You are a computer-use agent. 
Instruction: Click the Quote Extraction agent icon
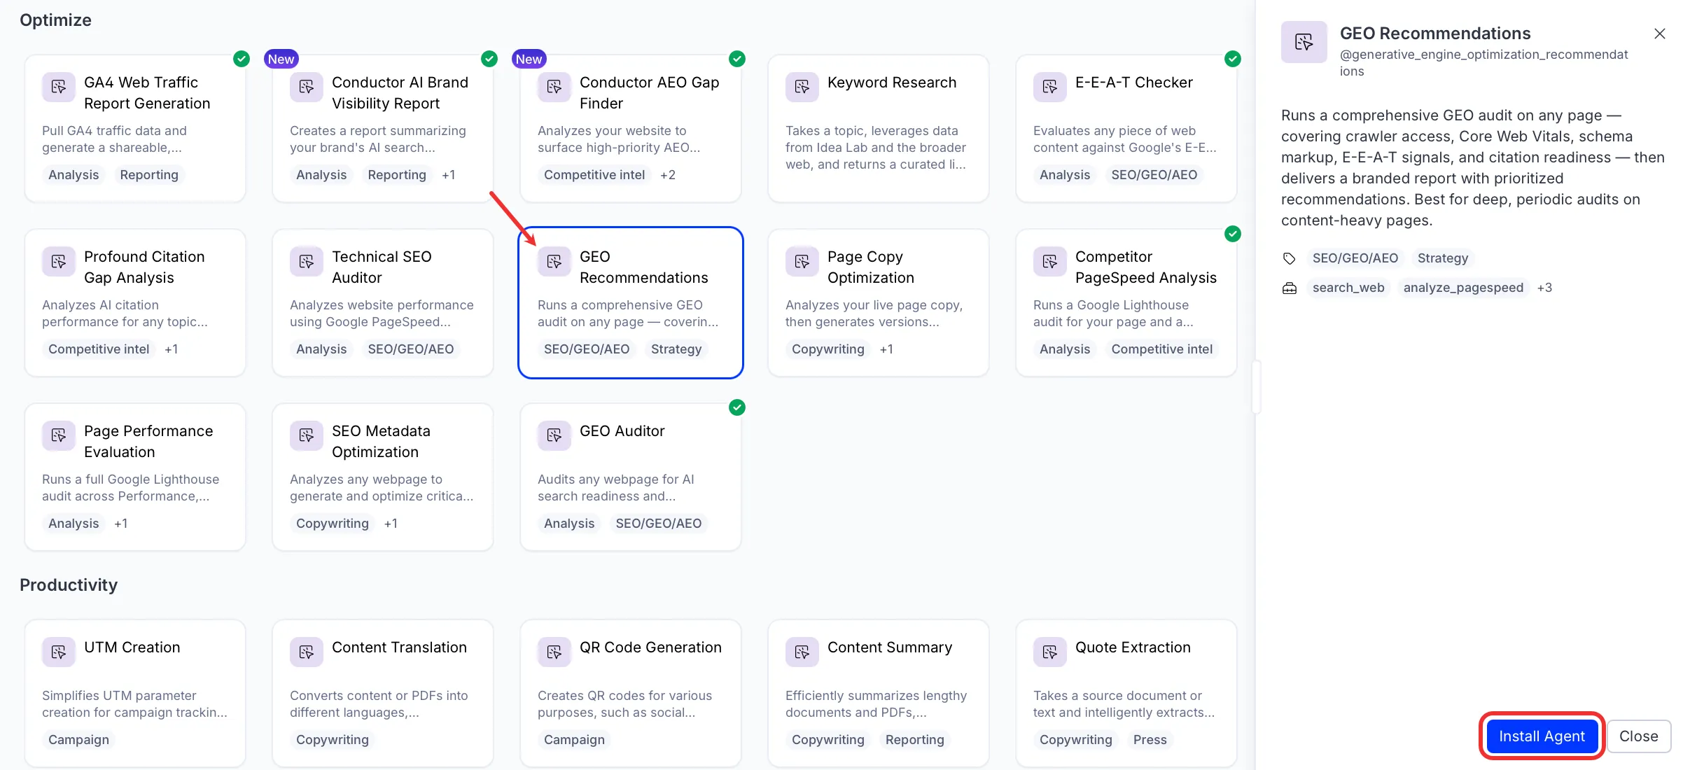point(1050,652)
